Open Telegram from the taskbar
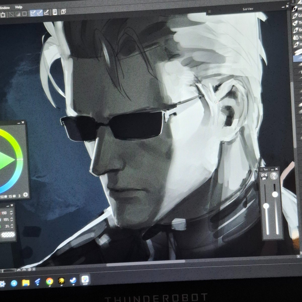 [x=14, y=283]
